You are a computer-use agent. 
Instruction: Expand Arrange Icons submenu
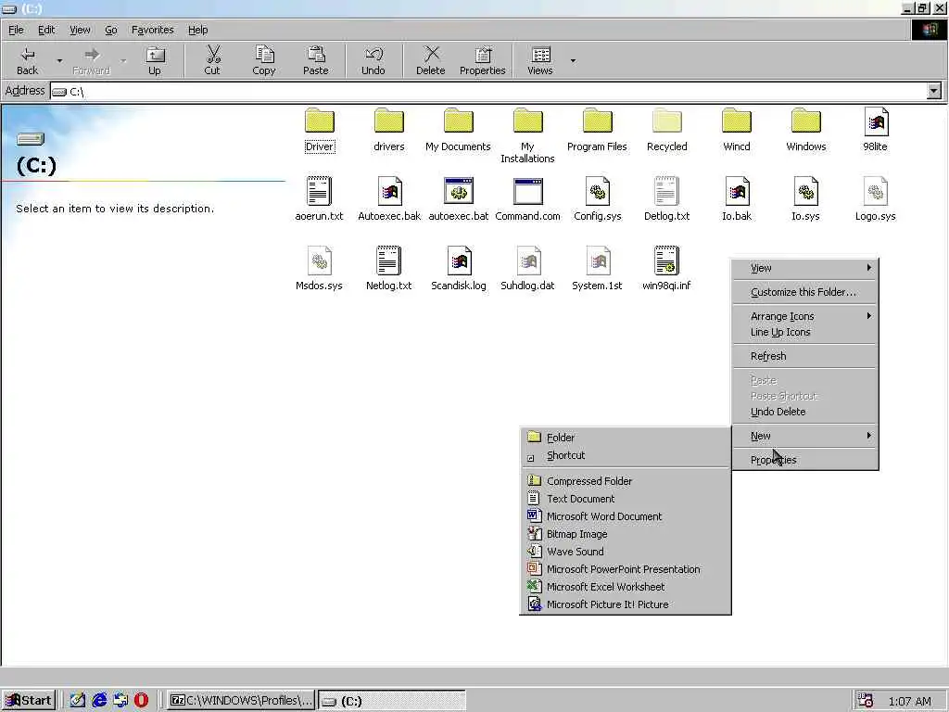point(805,316)
